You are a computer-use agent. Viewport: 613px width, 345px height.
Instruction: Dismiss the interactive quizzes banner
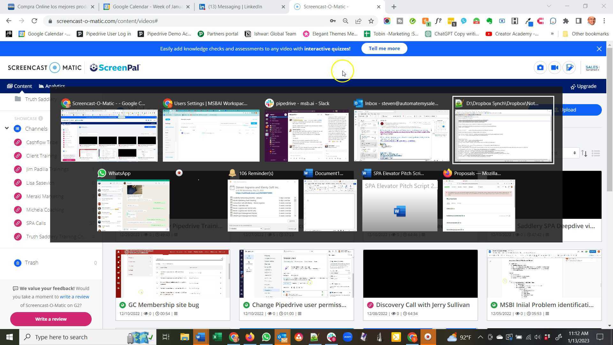point(599,49)
